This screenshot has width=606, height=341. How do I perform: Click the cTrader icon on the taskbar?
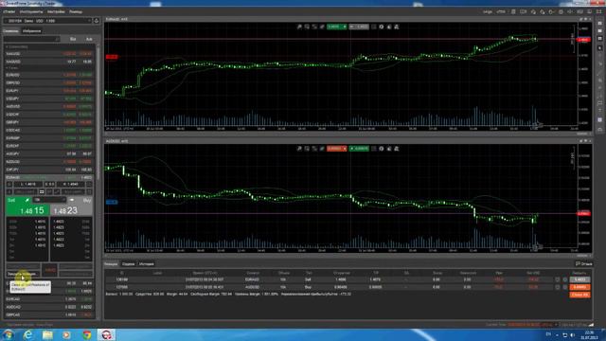click(x=106, y=334)
